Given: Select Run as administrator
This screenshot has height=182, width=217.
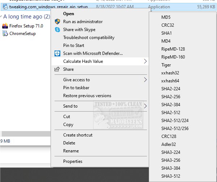Looking at the screenshot, I should click(x=100, y=22).
